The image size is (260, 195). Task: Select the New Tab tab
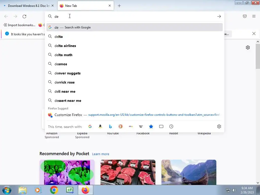coord(86,6)
